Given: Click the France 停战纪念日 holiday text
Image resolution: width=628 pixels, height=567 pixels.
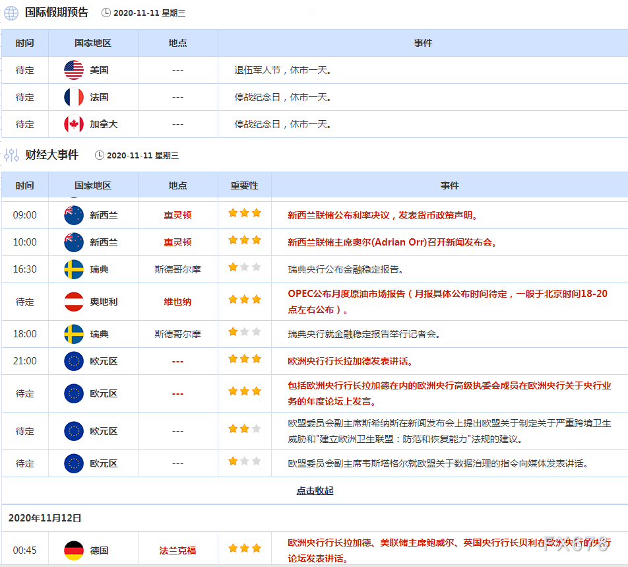Looking at the screenshot, I should (283, 97).
